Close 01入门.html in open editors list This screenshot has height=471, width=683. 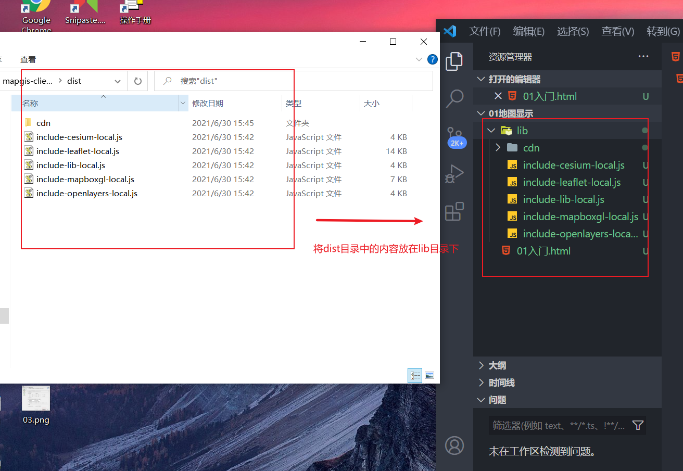click(498, 96)
